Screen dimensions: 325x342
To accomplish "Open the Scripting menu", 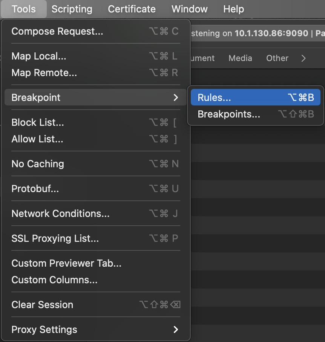I will pyautogui.click(x=72, y=9).
